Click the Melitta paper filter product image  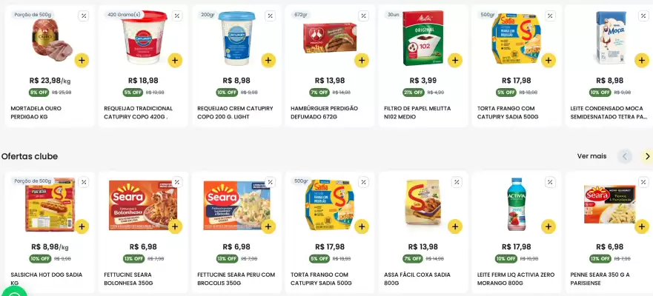tap(424, 38)
